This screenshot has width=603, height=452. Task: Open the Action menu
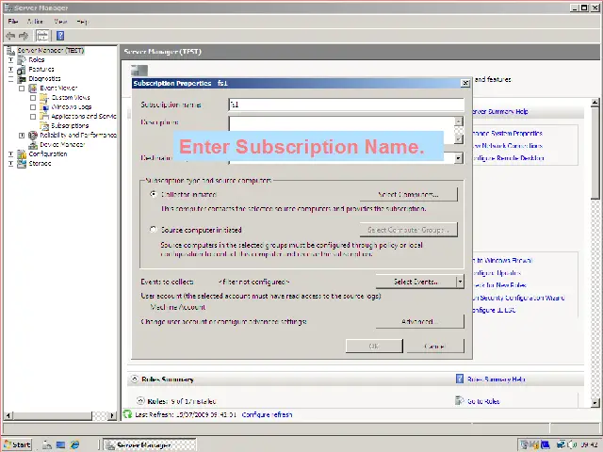[35, 22]
